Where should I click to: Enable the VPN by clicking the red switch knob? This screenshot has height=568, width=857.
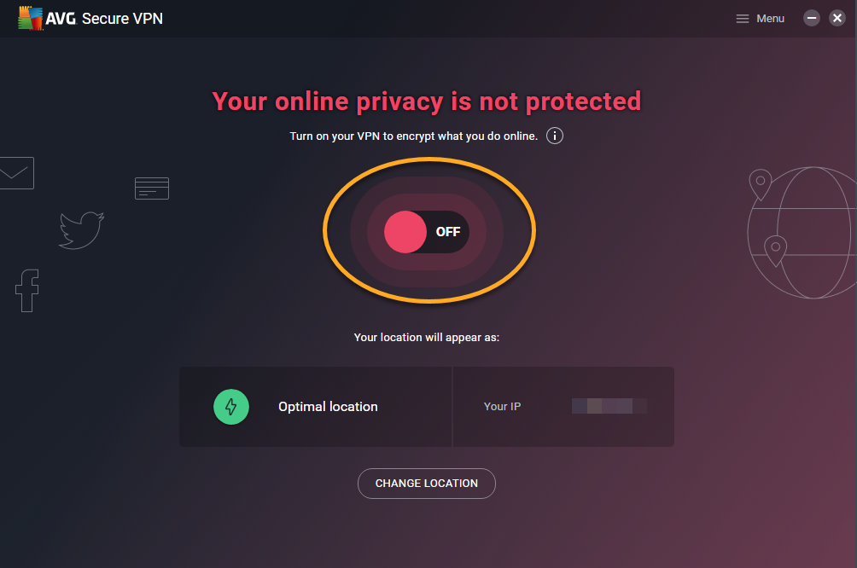pos(404,232)
